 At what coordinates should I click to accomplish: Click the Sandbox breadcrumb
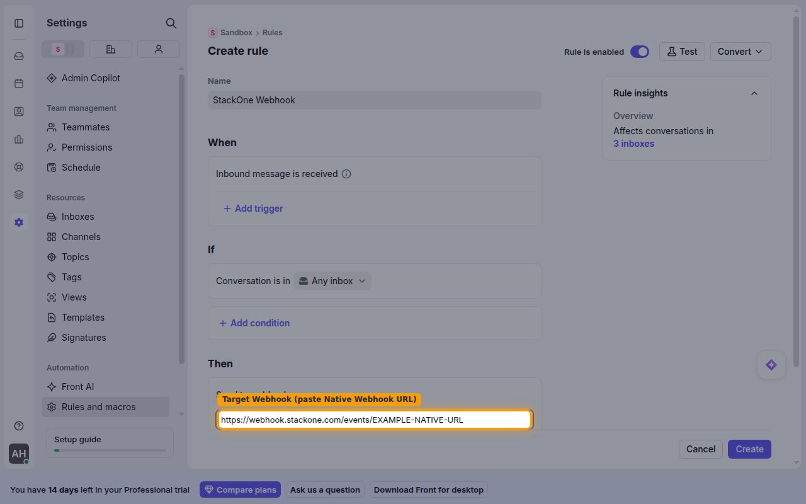click(x=236, y=33)
